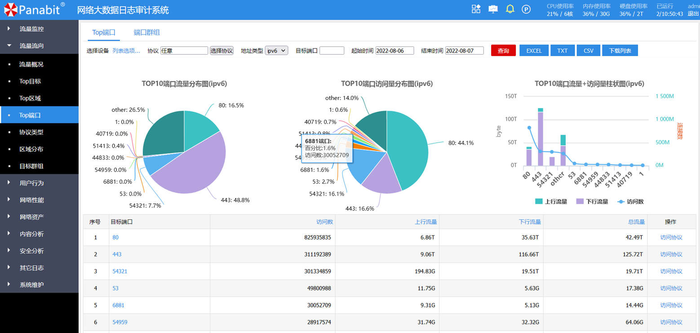Click the Panabit logo
The height and width of the screenshot is (333, 700).
[34, 9]
